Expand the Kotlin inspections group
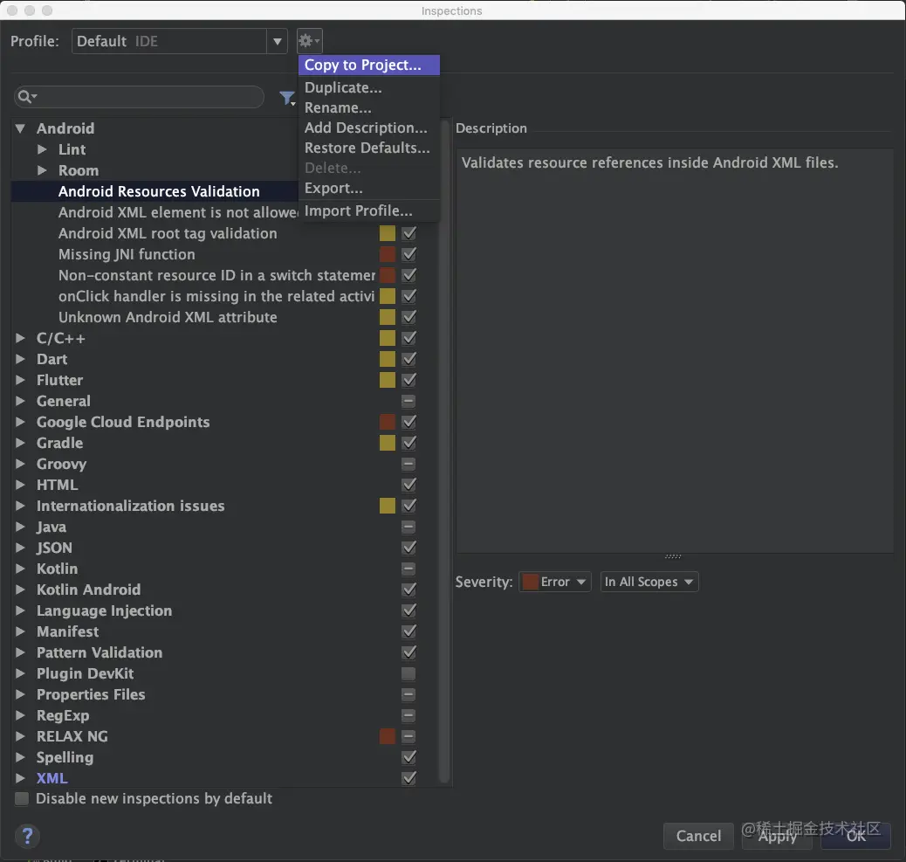 click(20, 569)
